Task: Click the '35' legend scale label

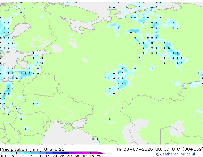Action: (x=77, y=156)
